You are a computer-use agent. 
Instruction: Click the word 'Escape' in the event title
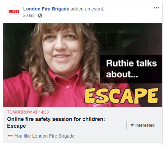pos(16,126)
